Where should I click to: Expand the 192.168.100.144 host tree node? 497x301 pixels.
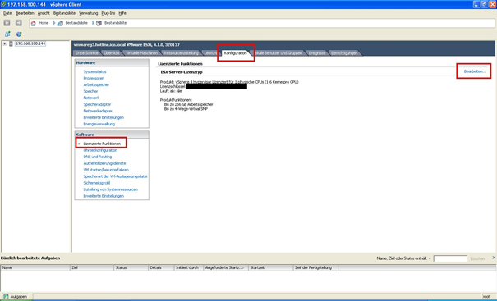point(4,43)
